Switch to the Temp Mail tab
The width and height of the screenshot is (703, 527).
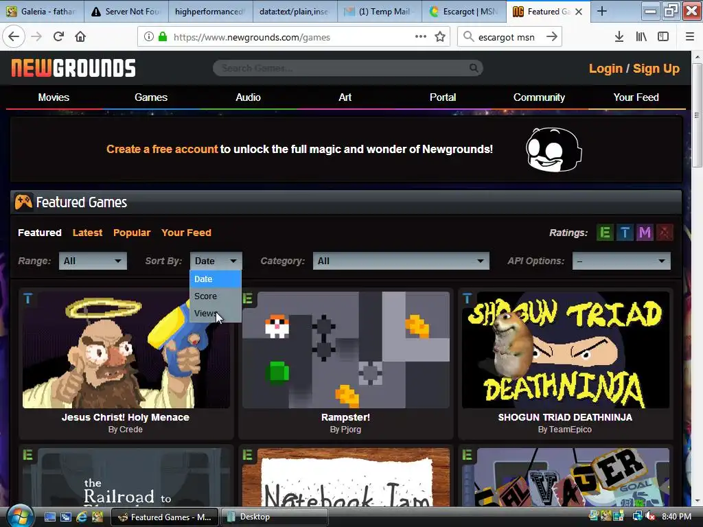[379, 12]
